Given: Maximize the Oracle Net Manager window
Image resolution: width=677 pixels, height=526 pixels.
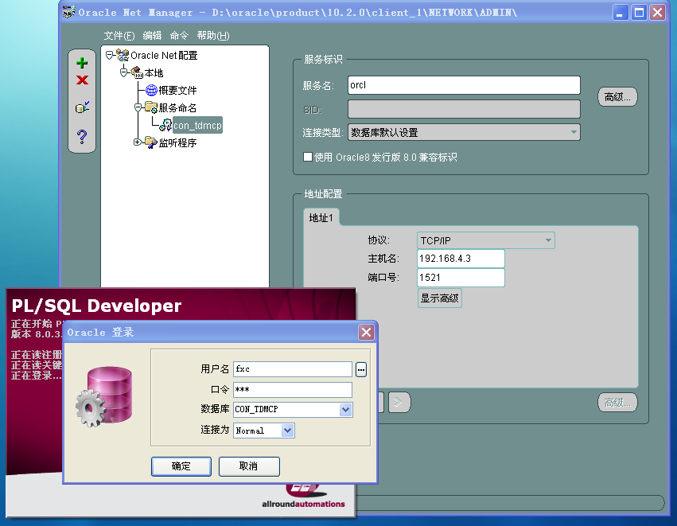Looking at the screenshot, I should click(639, 13).
